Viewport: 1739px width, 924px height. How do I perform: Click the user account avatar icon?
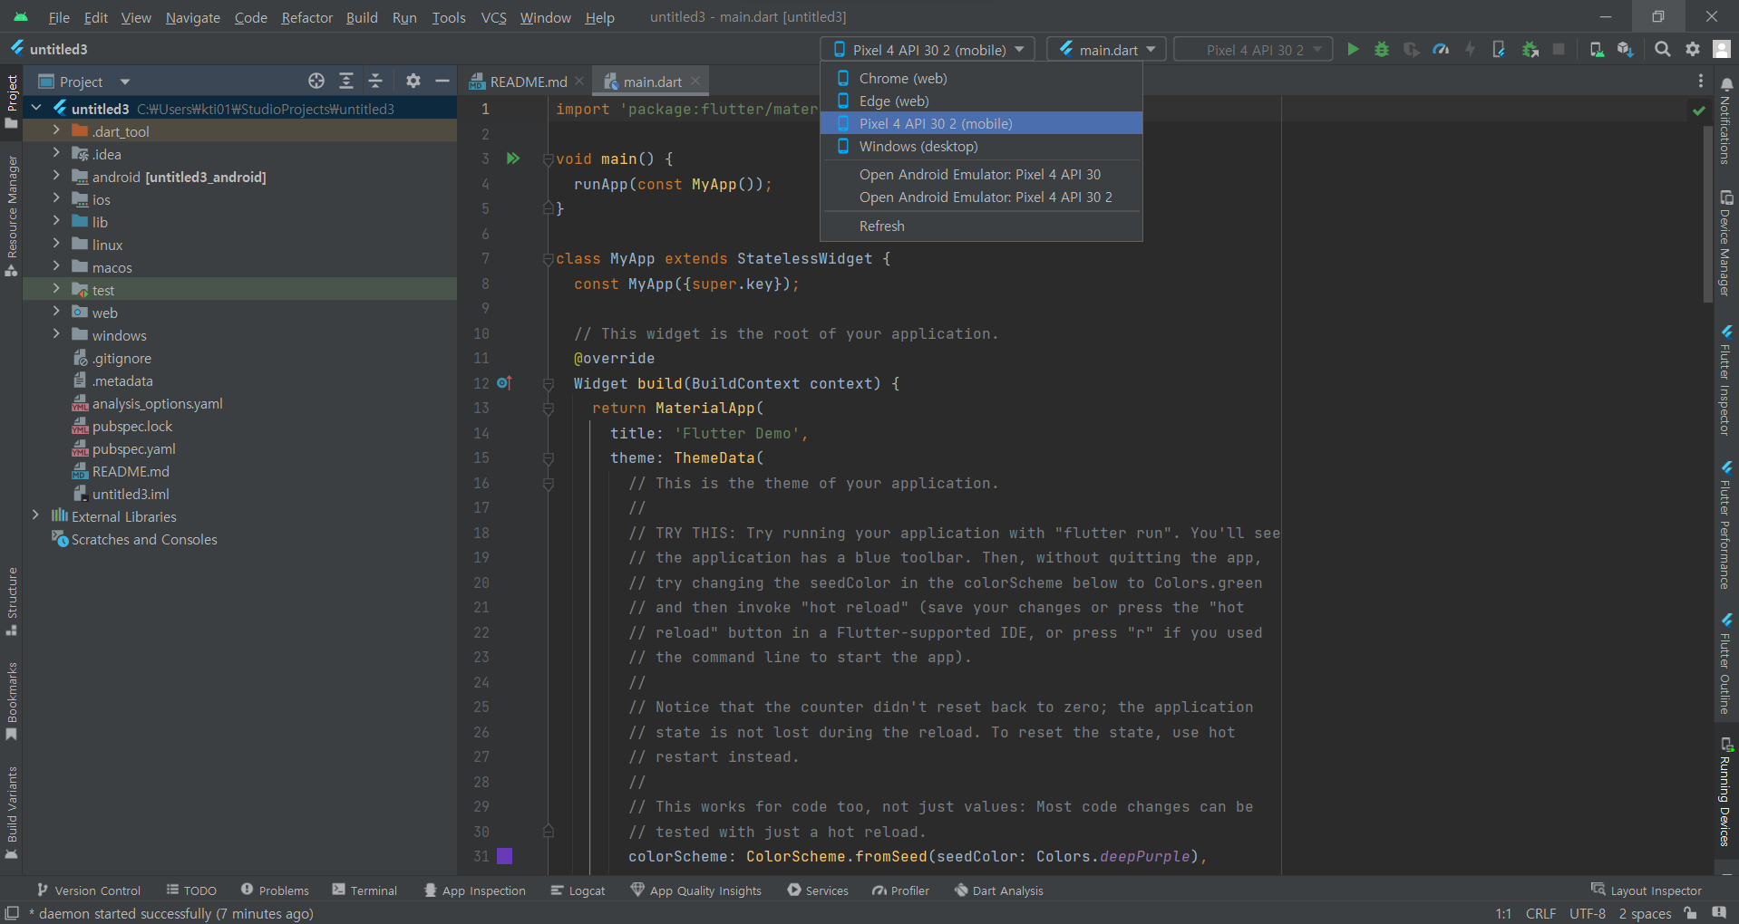tap(1722, 50)
